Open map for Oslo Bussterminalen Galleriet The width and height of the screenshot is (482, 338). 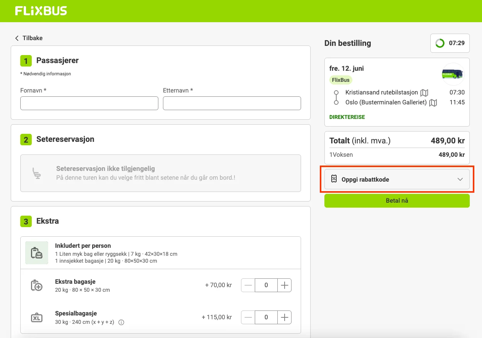(x=433, y=102)
